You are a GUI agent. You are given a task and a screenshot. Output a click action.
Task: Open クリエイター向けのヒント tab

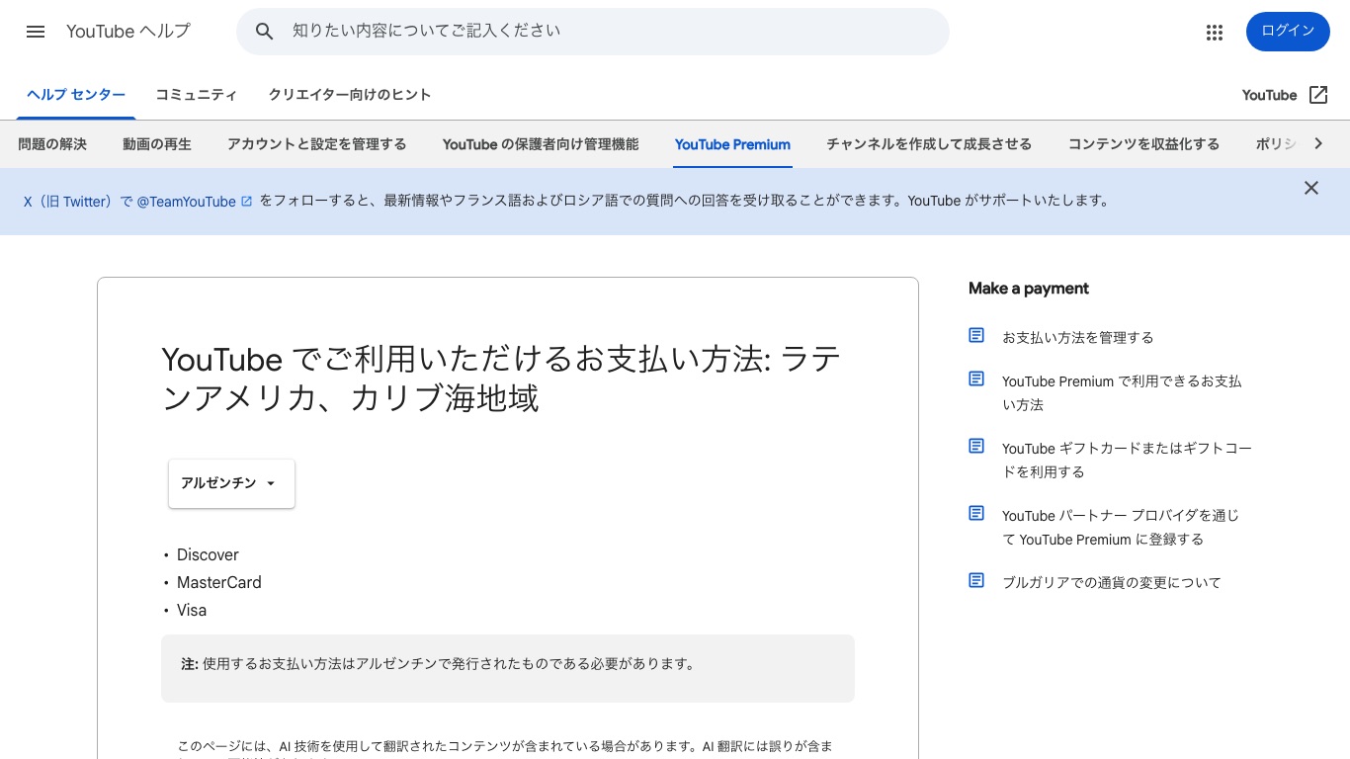350,95
